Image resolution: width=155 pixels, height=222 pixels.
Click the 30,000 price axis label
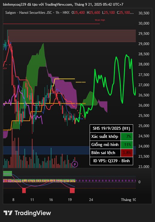click(144, 23)
